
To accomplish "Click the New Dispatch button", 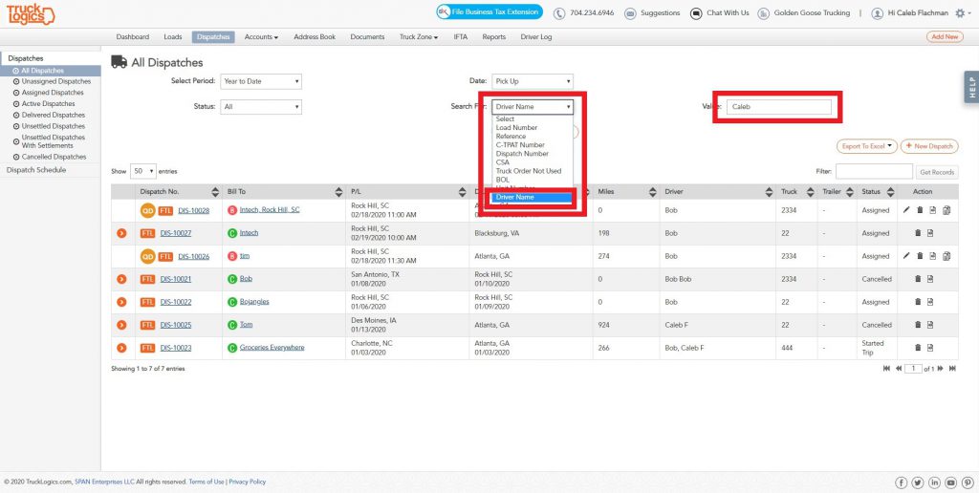I will [929, 146].
